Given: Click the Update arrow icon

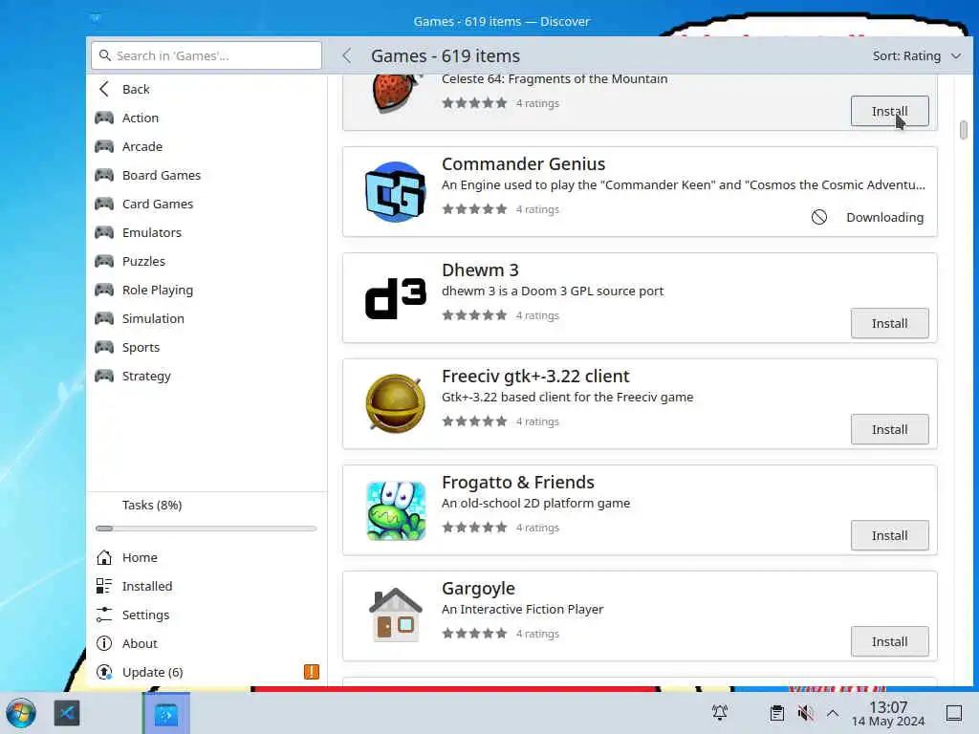Looking at the screenshot, I should click(x=104, y=672).
